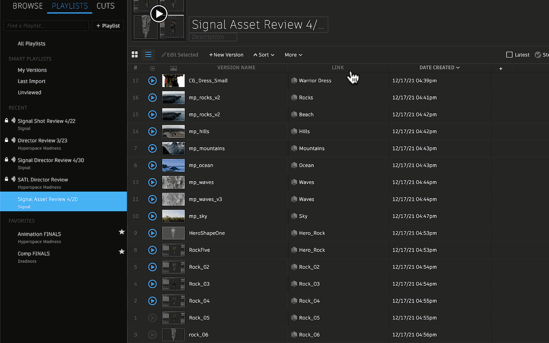Switch to grid view layout
The image size is (549, 343).
(135, 54)
